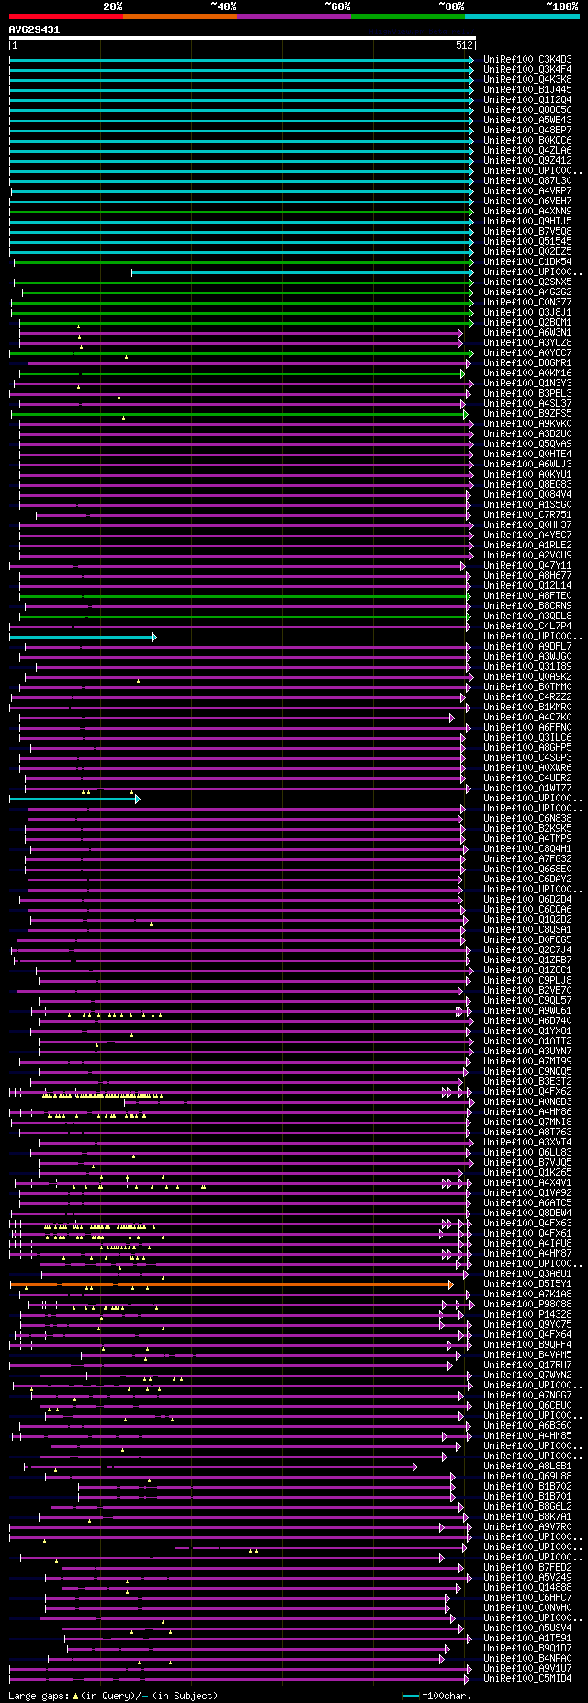The image size is (588, 1703).
Task: Select label UniRef100_A3UYN7
Action: pyautogui.click(x=527, y=1052)
